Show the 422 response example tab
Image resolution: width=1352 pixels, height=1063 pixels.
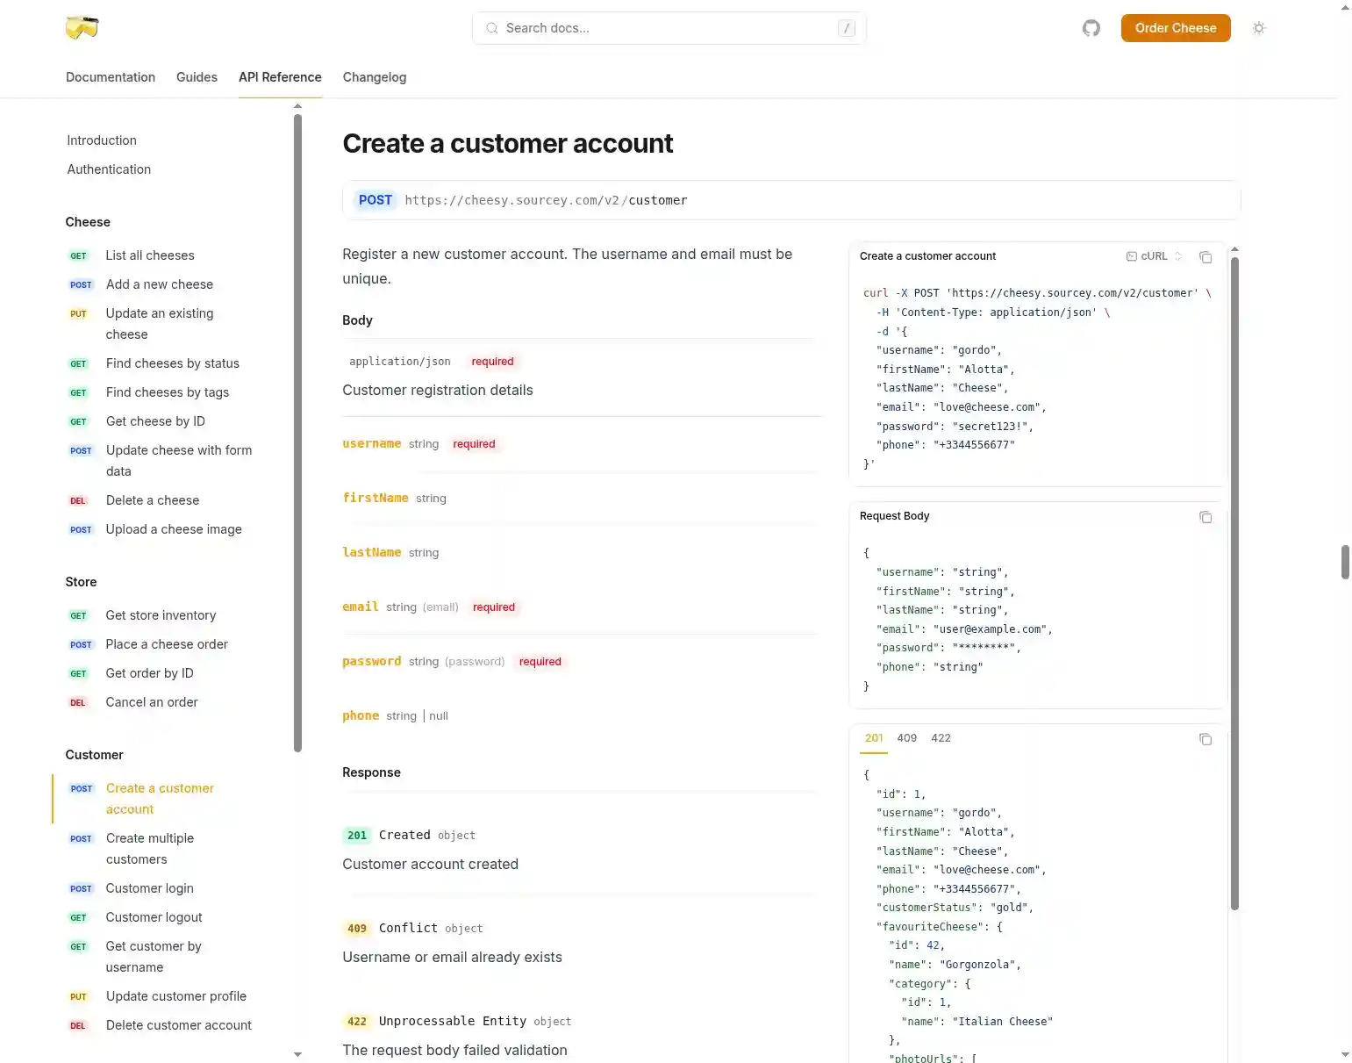tap(941, 738)
